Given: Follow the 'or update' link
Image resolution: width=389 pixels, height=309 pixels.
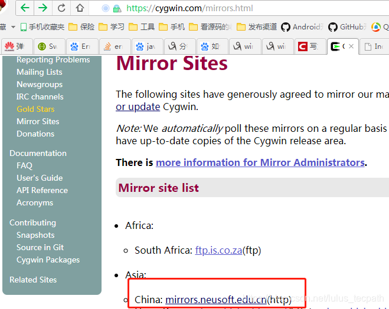Looking at the screenshot, I should 138,107.
